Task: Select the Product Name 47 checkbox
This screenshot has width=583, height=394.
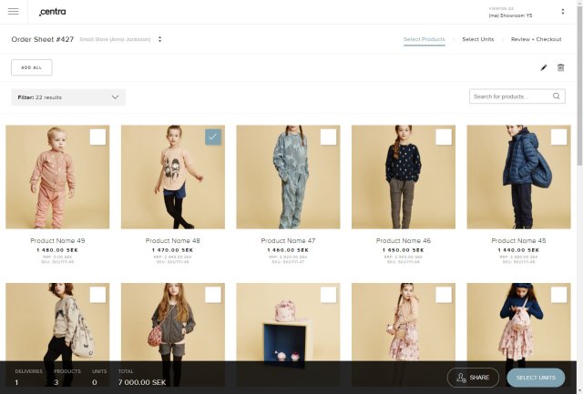Action: [328, 136]
